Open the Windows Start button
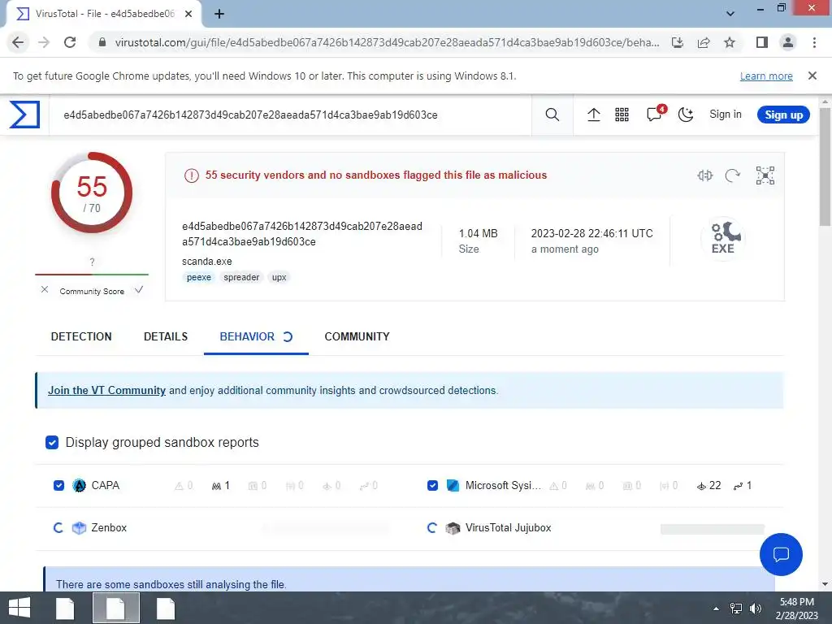The height and width of the screenshot is (624, 832). coord(19,608)
